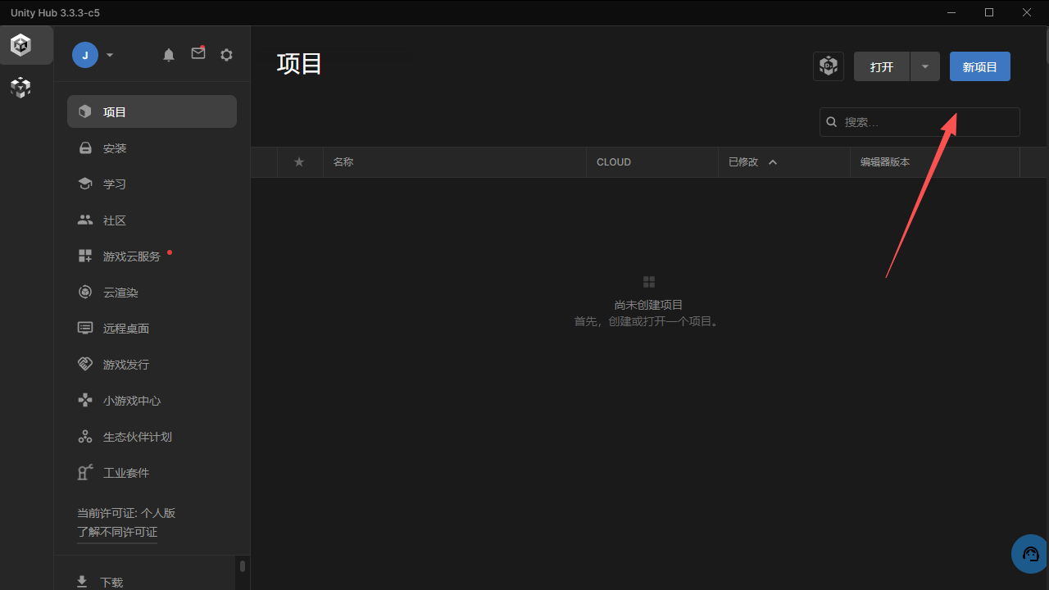The height and width of the screenshot is (590, 1049).
Task: Open 小游戏中心 in sidebar
Action: (x=152, y=401)
